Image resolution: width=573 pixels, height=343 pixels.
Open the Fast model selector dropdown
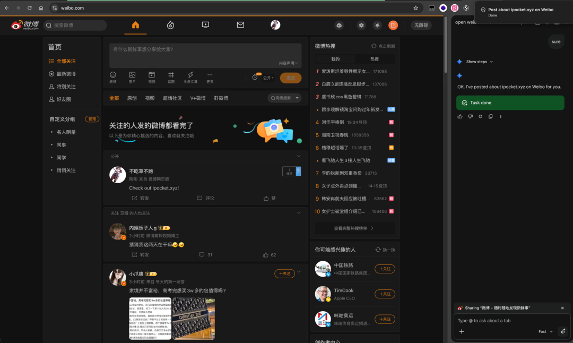point(545,331)
